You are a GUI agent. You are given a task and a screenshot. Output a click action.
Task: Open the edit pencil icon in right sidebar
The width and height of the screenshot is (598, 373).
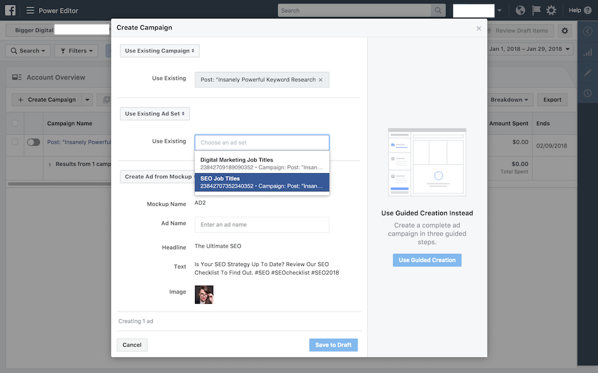click(588, 73)
